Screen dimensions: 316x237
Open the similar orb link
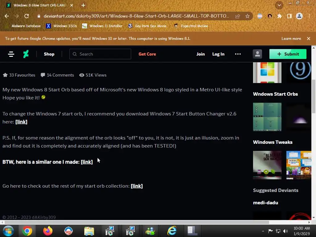click(x=87, y=162)
